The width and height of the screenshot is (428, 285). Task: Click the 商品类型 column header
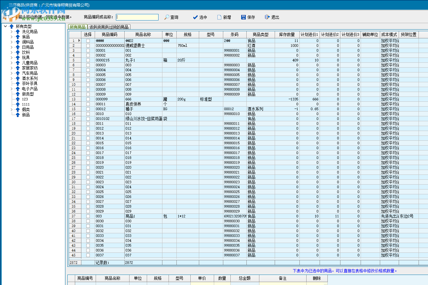click(x=261, y=34)
